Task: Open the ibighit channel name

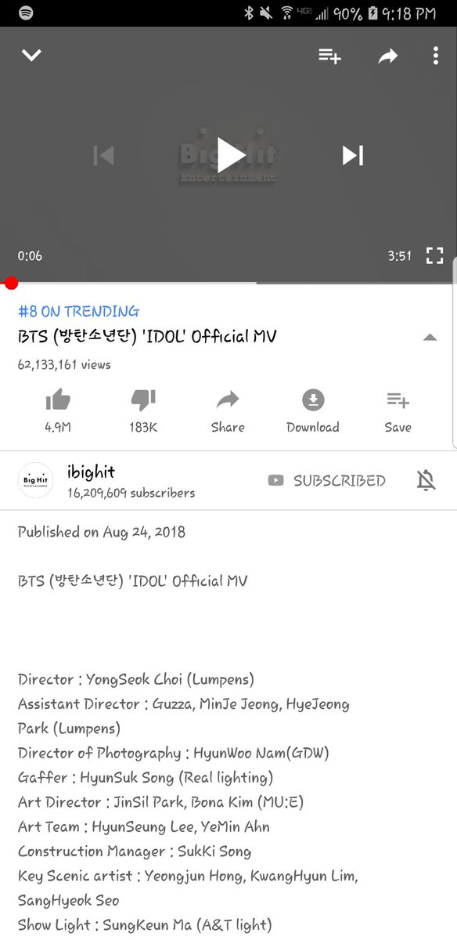Action: click(91, 472)
